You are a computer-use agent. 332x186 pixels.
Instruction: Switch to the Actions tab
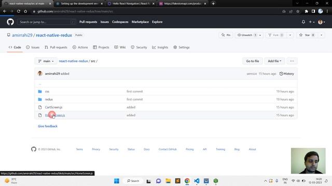tap(80, 47)
